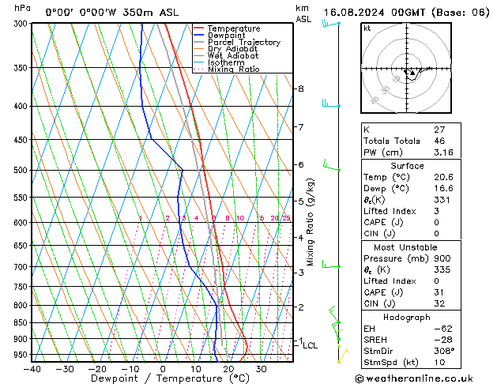This screenshot has height=384, width=497.
Task: Click the Surface Lifted Index value '3'
Action: [x=436, y=211]
